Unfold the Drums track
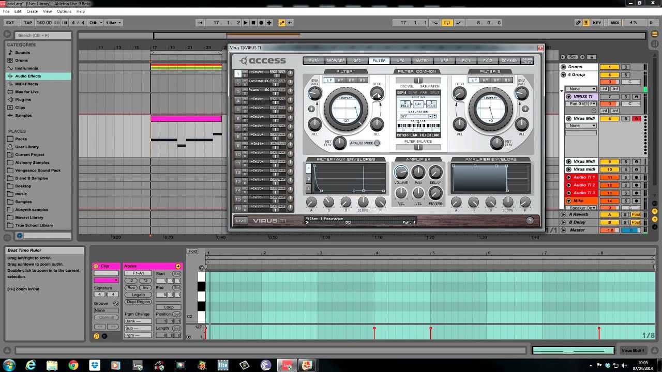The image size is (662, 372). click(563, 67)
